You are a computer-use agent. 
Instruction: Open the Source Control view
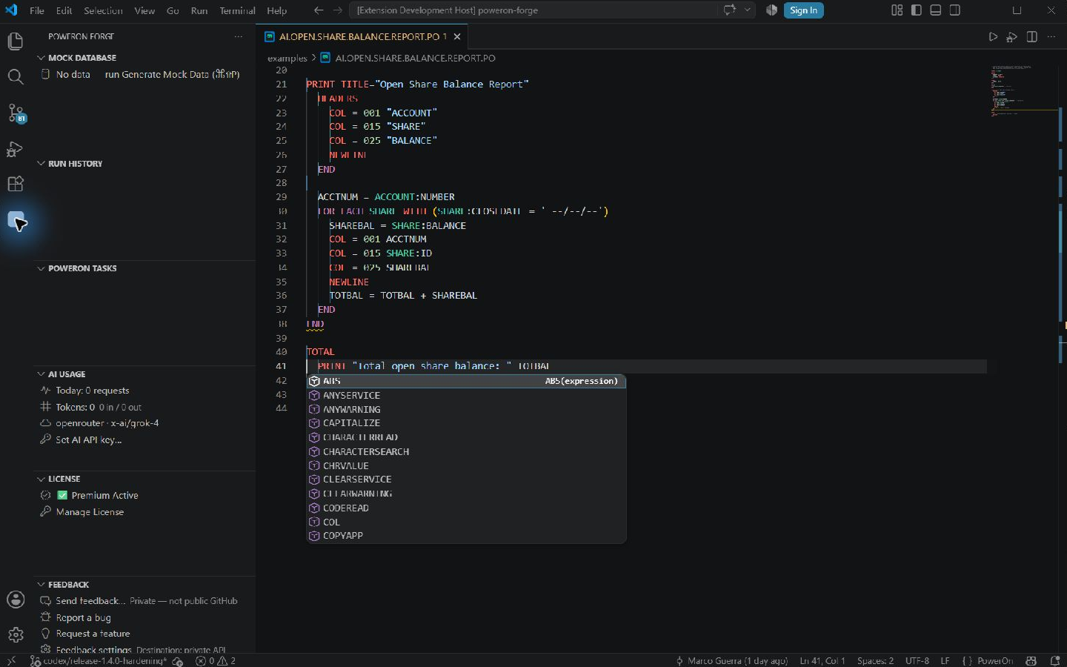click(x=16, y=113)
